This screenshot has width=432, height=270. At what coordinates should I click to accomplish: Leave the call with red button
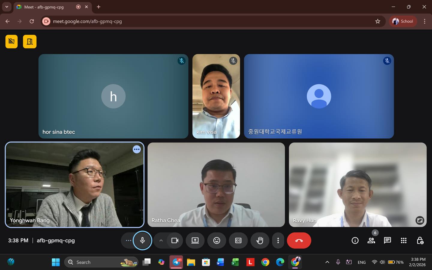point(299,241)
